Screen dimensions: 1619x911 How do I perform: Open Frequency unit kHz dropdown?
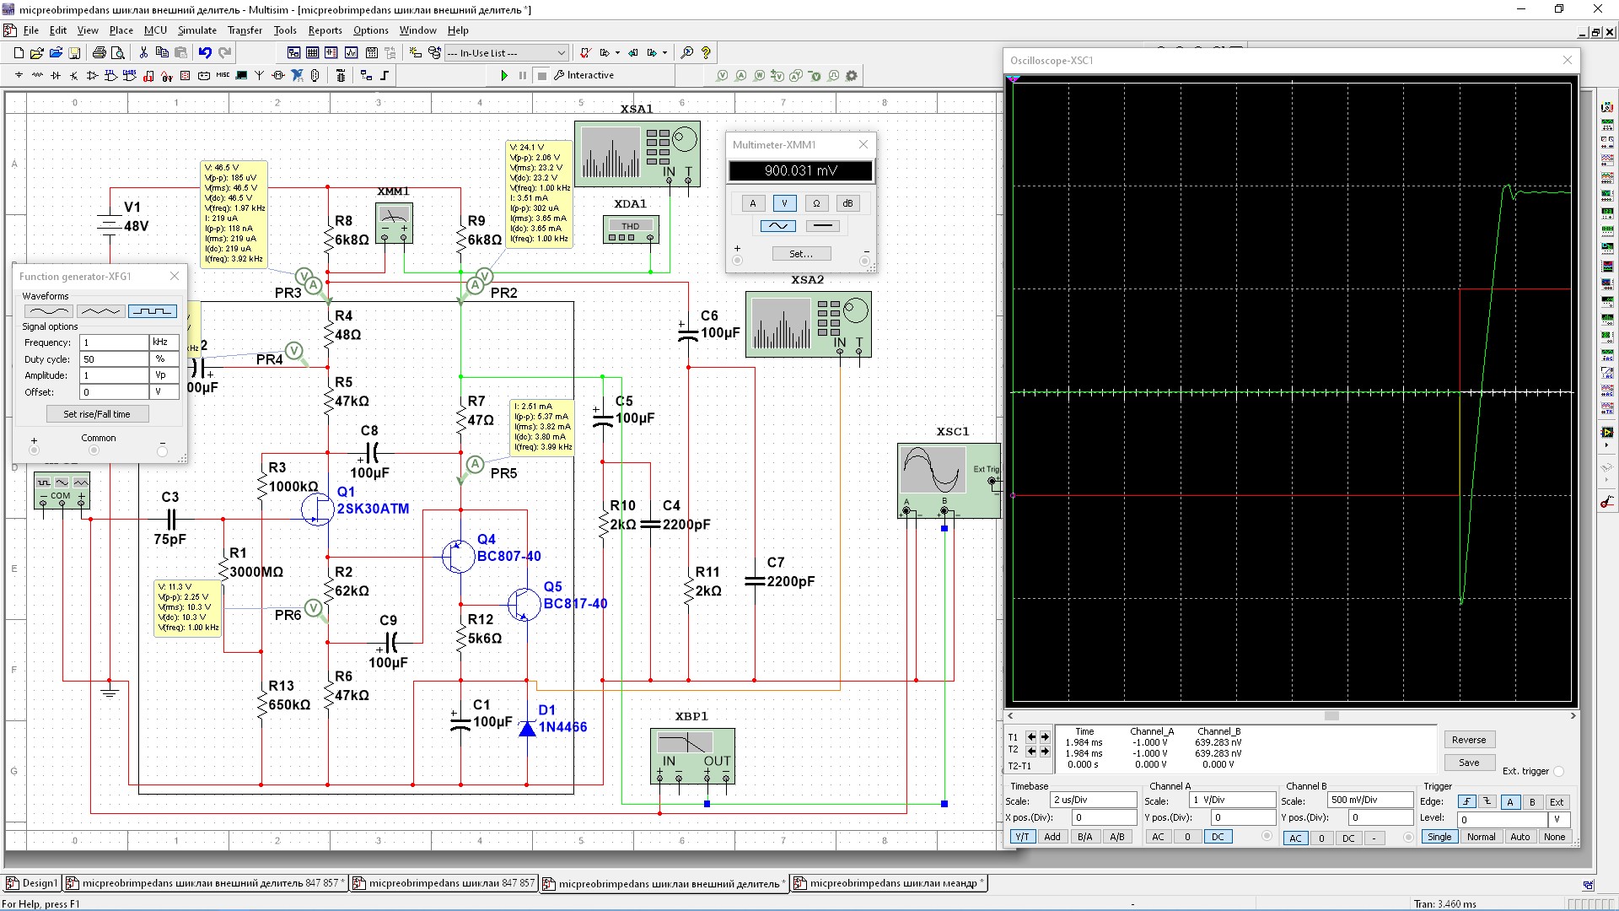coord(164,342)
